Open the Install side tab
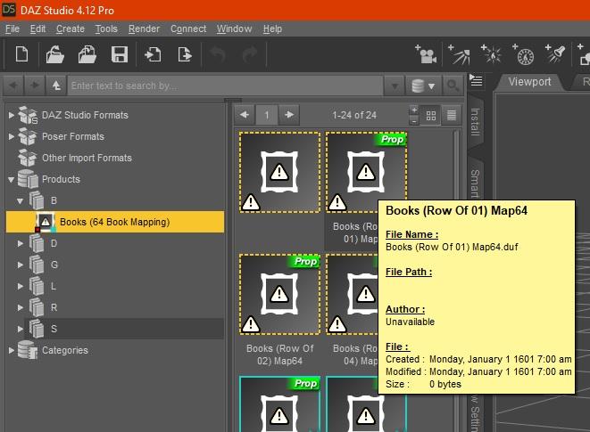This screenshot has height=432, width=590. (475, 122)
